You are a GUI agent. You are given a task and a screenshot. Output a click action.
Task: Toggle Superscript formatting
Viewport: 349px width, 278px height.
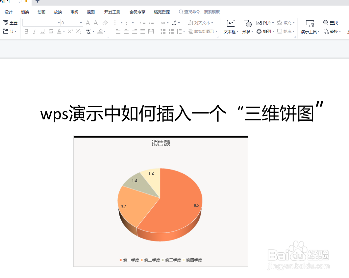[x=70, y=31]
